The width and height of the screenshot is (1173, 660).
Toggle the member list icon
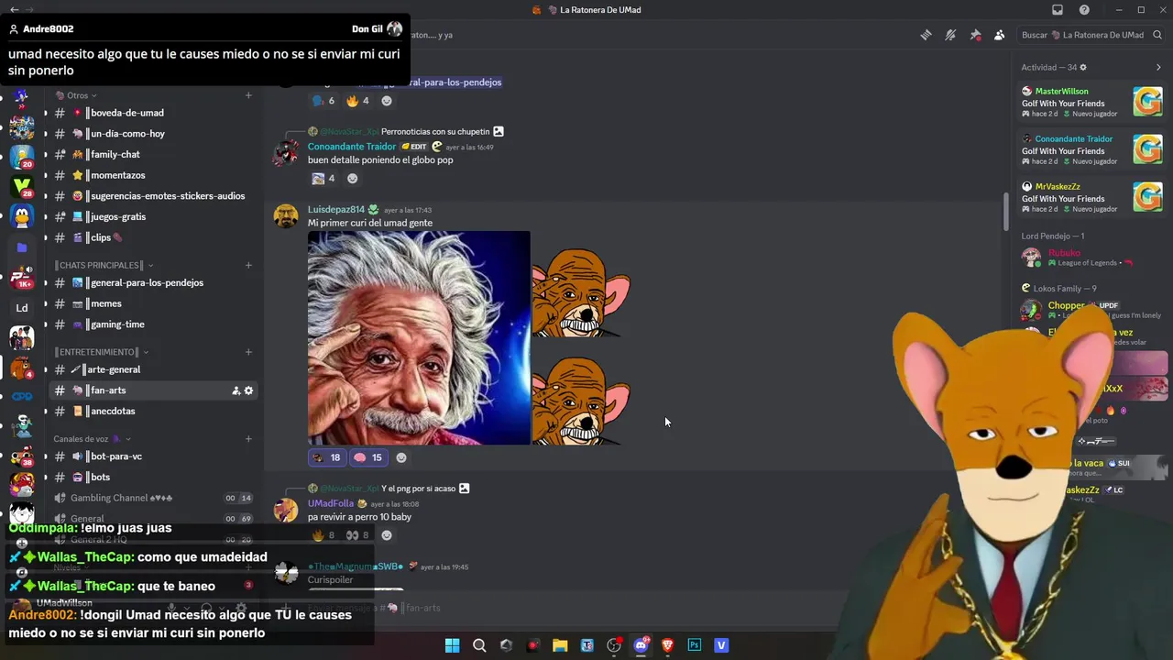pos(999,35)
